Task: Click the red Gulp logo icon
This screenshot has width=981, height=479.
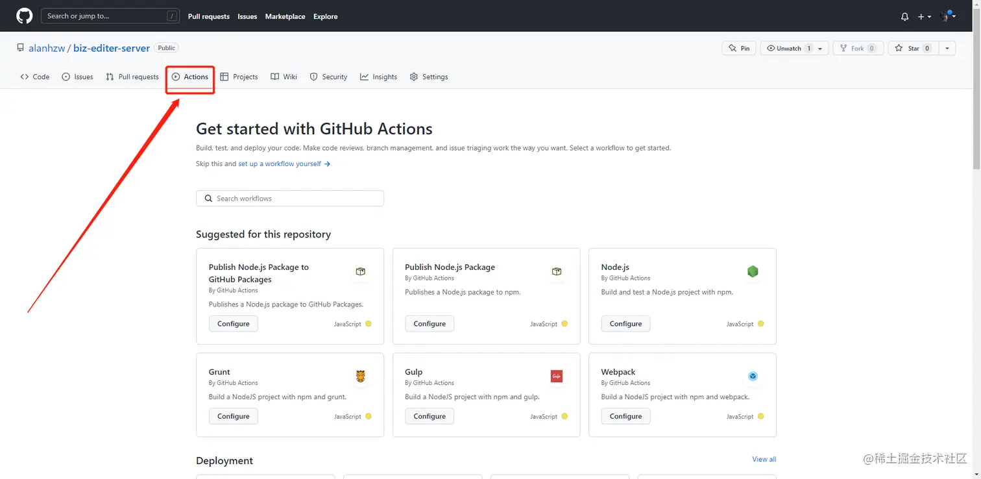Action: tap(557, 376)
